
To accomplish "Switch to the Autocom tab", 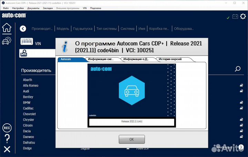I will pos(71,59).
